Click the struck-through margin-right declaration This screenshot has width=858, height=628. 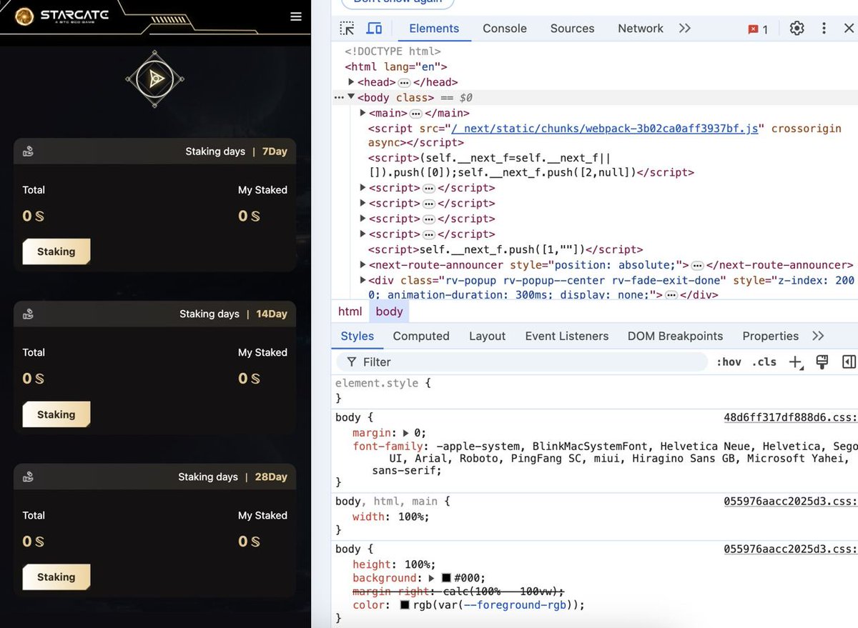(458, 592)
